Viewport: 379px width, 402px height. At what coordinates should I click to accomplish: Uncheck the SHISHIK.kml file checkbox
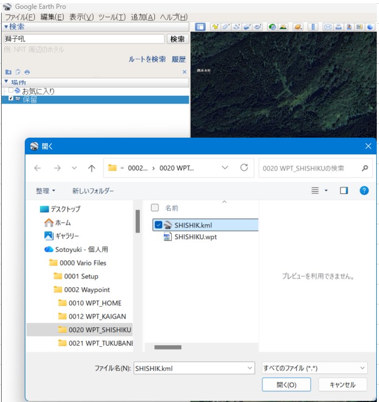pyautogui.click(x=158, y=225)
